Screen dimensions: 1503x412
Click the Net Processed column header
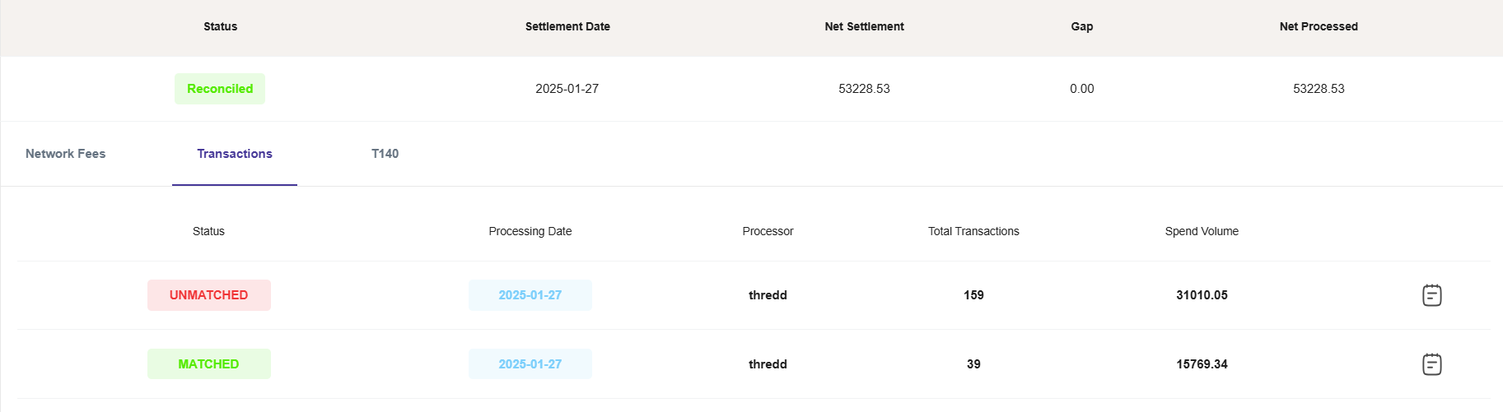coord(1319,26)
